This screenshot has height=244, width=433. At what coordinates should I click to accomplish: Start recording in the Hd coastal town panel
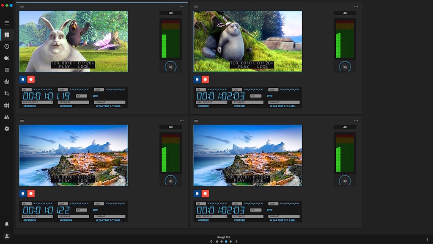pos(31,194)
